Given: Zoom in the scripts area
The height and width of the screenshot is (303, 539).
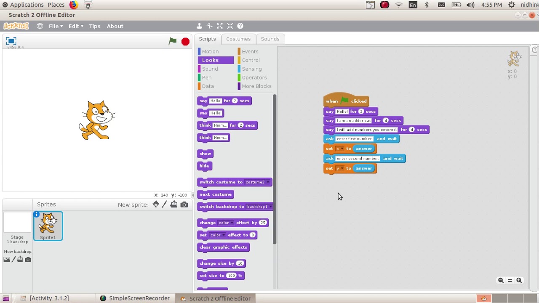Looking at the screenshot, I should (x=519, y=280).
